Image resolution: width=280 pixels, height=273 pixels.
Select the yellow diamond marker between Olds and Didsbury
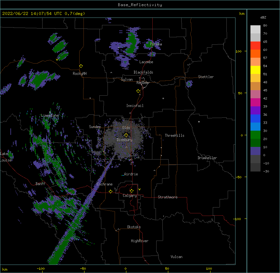tap(126, 135)
